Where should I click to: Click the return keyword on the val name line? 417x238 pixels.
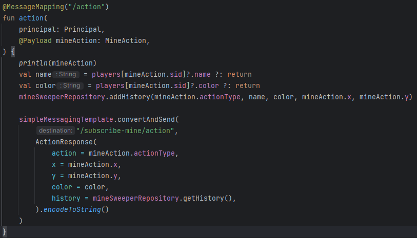[x=240, y=75]
